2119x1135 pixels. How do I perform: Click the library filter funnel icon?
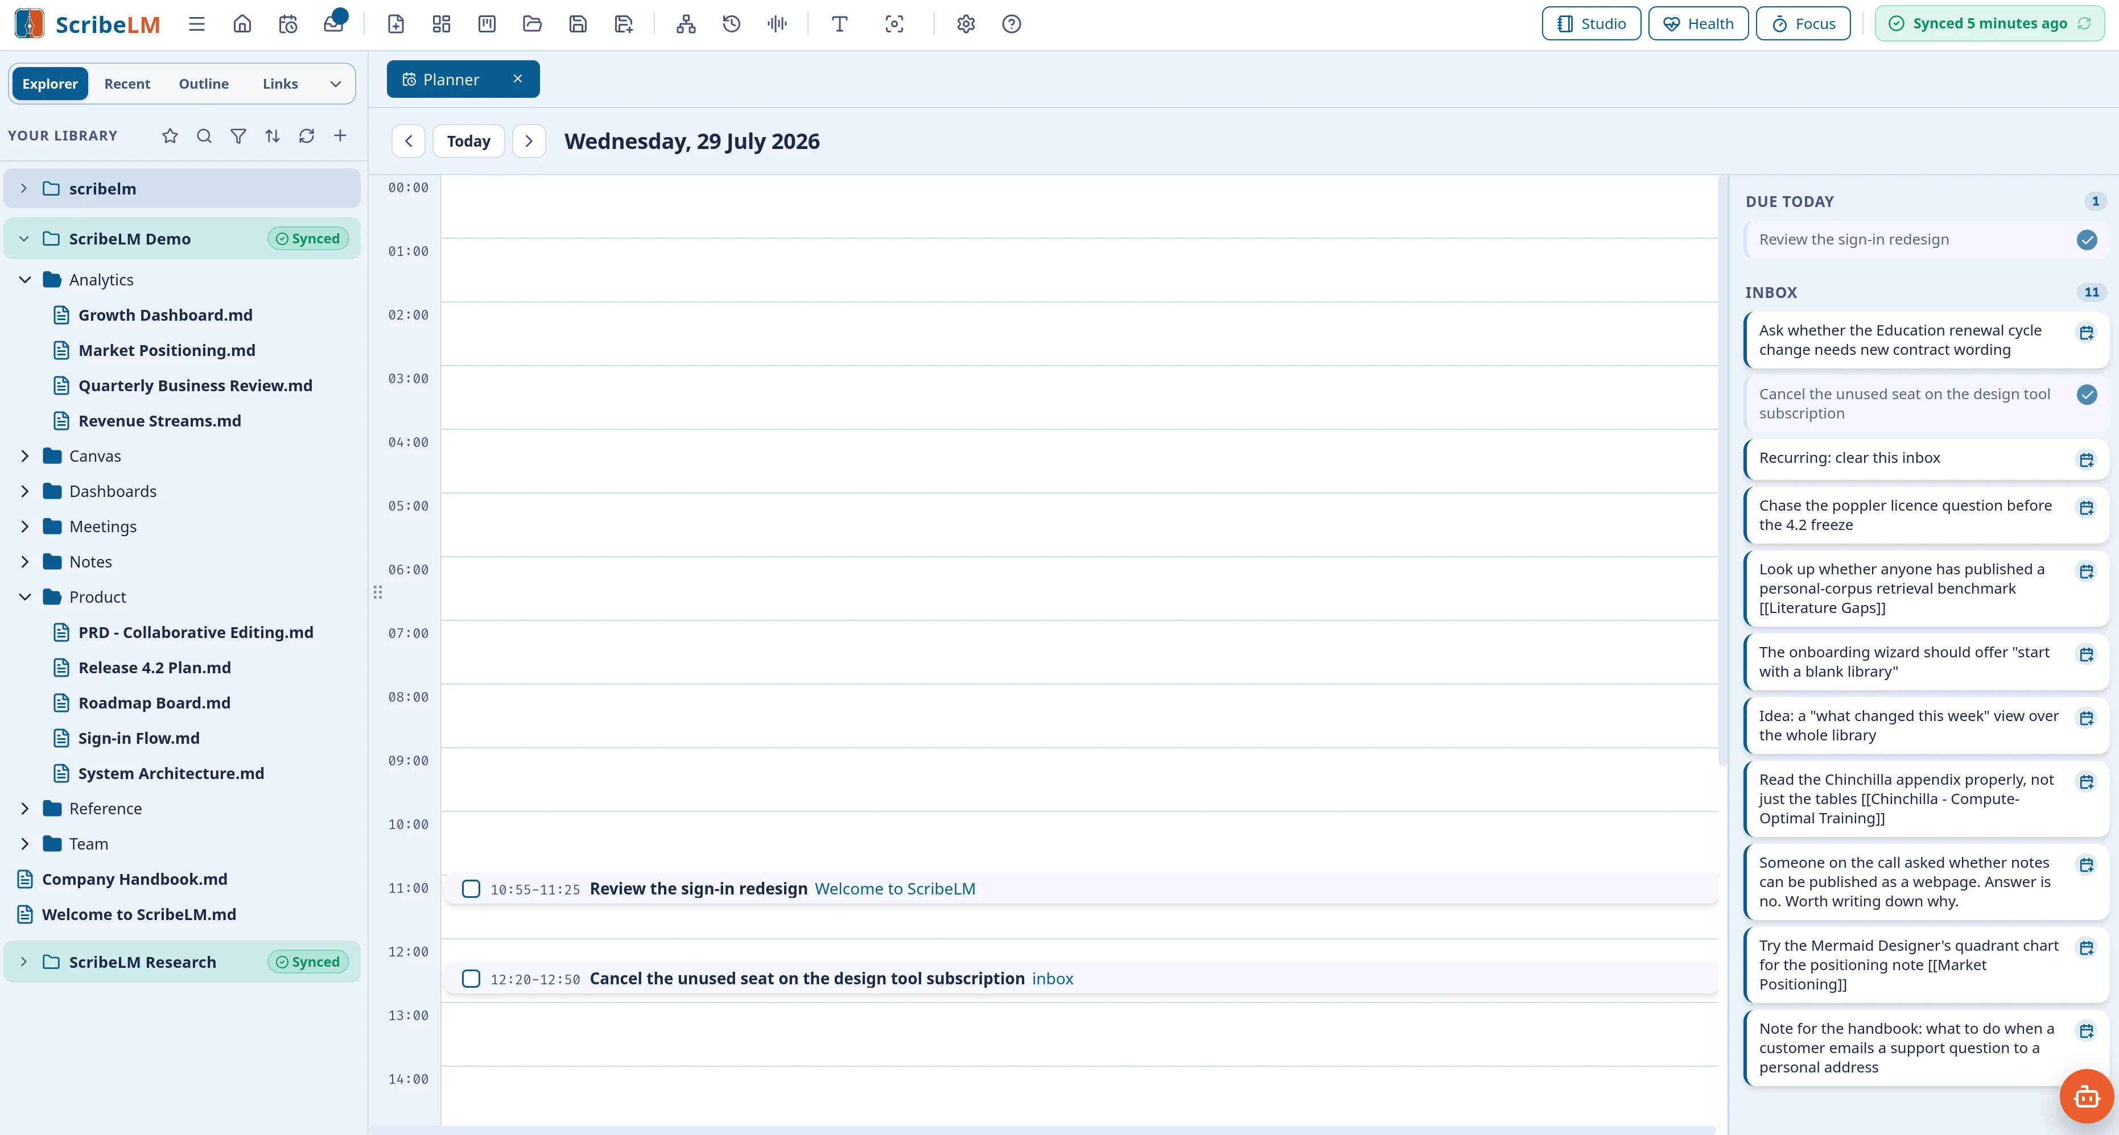238,135
